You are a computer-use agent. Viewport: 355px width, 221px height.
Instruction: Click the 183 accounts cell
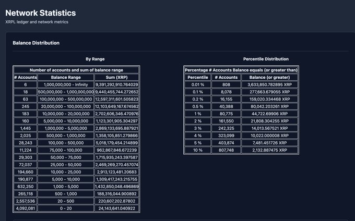26,114
